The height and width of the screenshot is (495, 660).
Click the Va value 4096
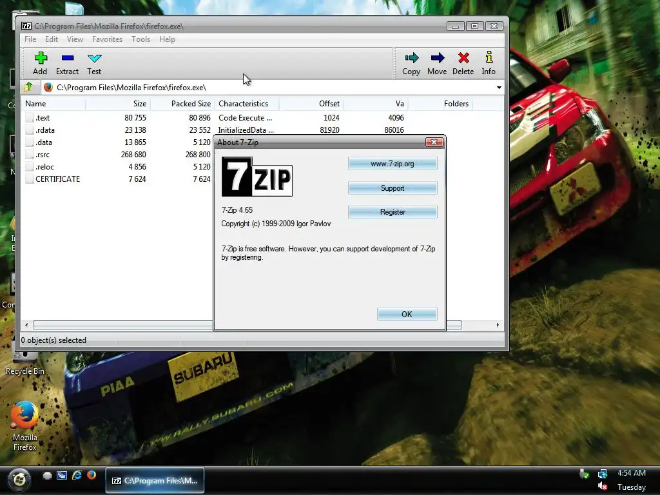pos(396,118)
